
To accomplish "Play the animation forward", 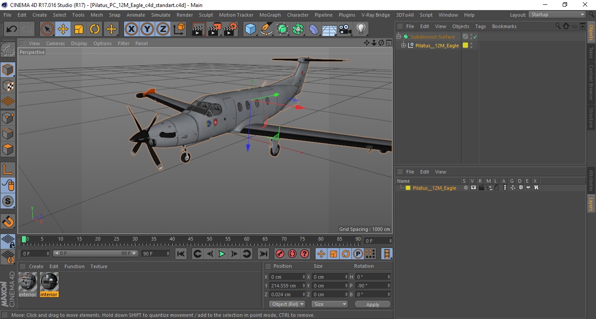I will (222, 254).
